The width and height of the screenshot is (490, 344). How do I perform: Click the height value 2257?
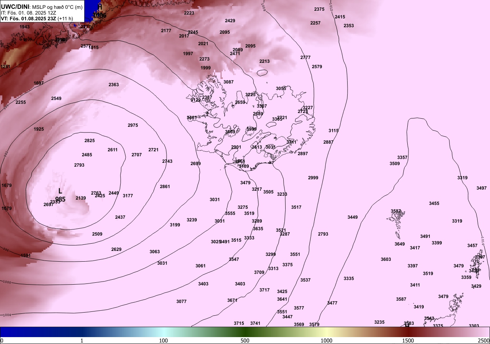click(x=315, y=23)
